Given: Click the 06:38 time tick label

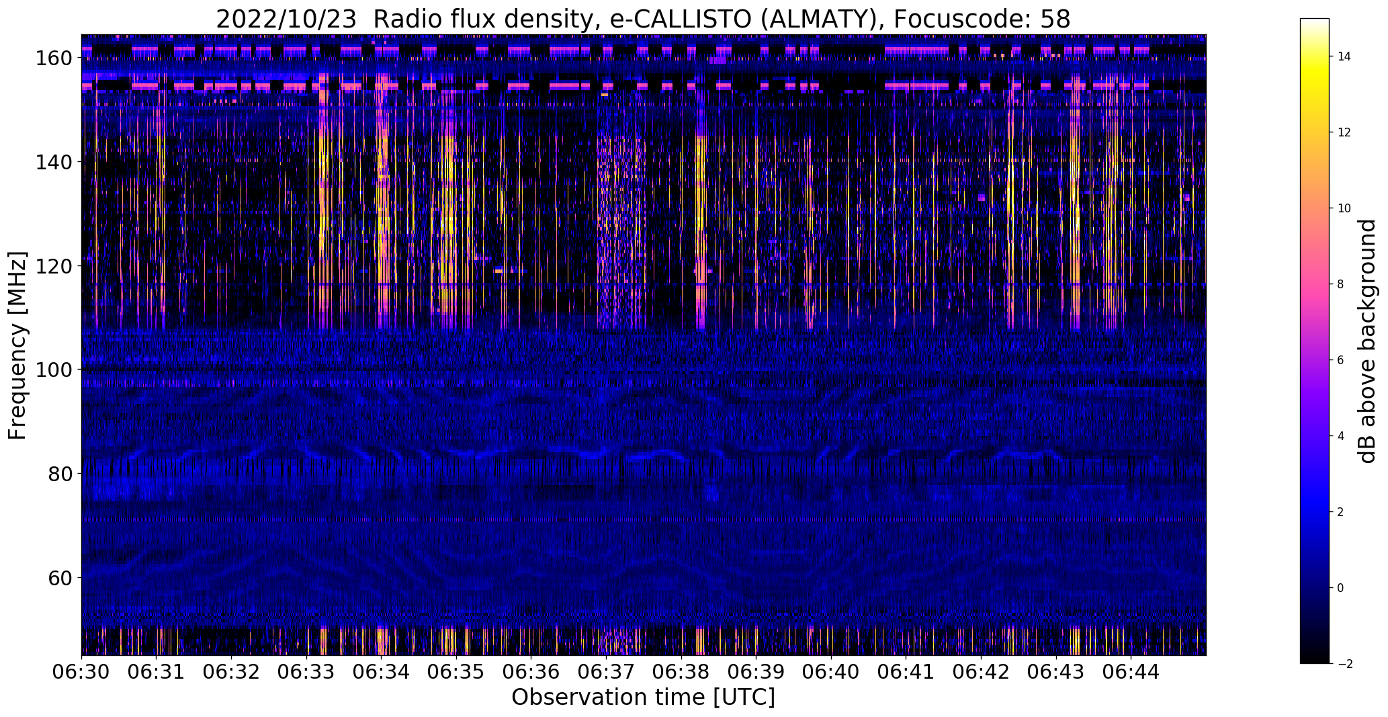Looking at the screenshot, I should 681,672.
